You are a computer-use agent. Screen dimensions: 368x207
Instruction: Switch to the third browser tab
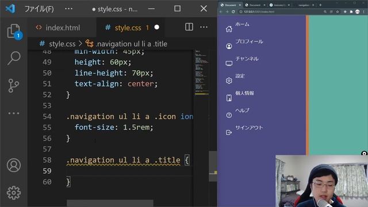(279, 5)
